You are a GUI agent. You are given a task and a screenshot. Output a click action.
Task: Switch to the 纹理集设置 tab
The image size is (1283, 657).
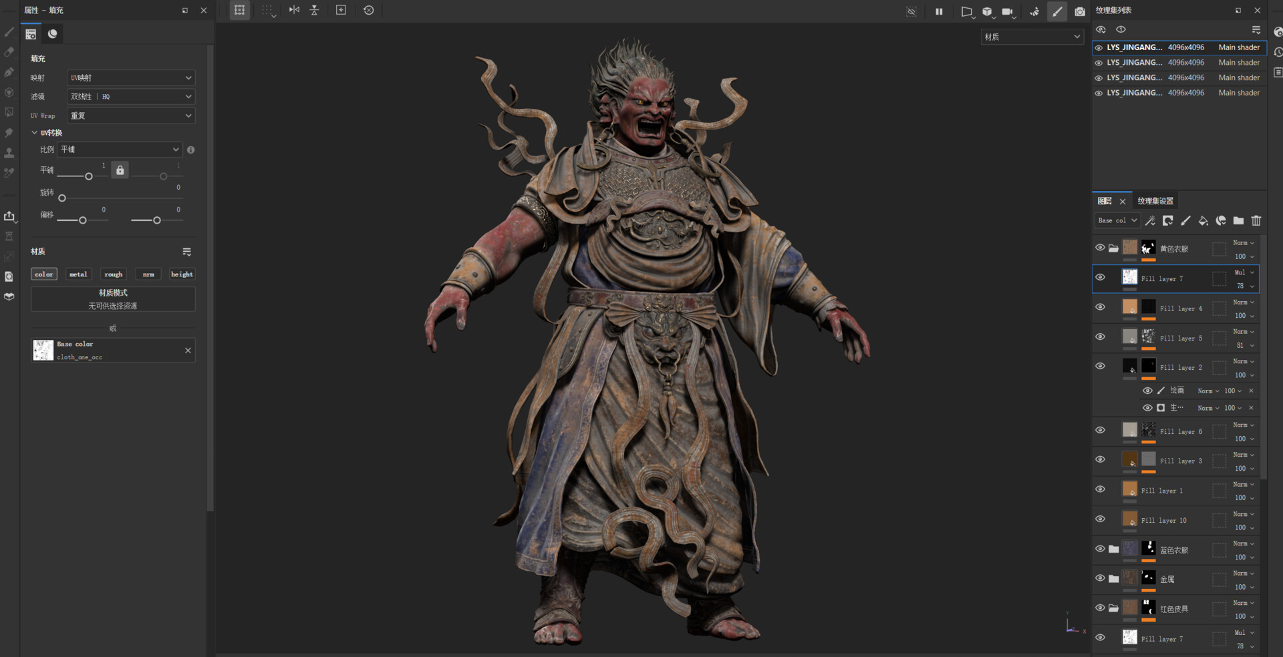[x=1154, y=200]
